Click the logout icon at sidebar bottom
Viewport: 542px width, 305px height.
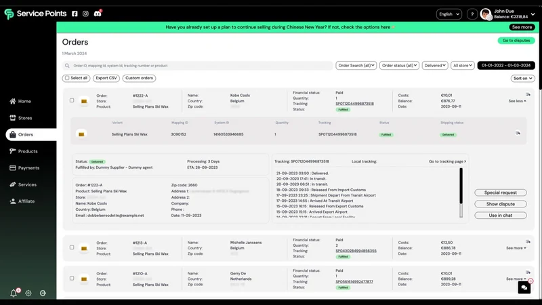43,293
